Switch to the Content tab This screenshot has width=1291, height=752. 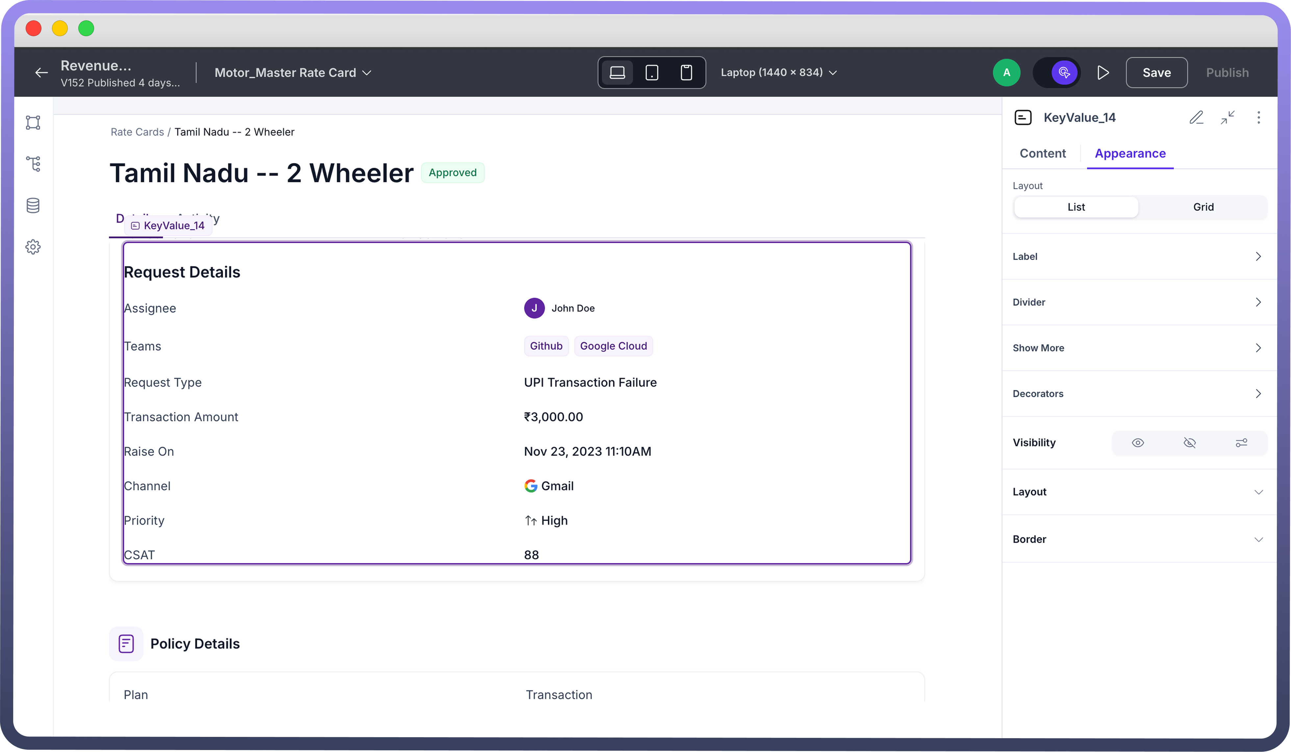click(1043, 154)
